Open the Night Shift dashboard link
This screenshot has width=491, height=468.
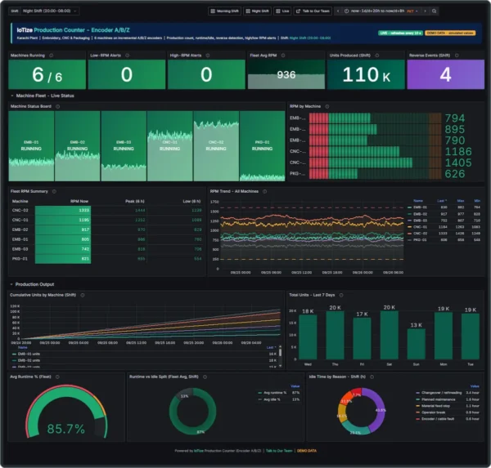(x=258, y=11)
